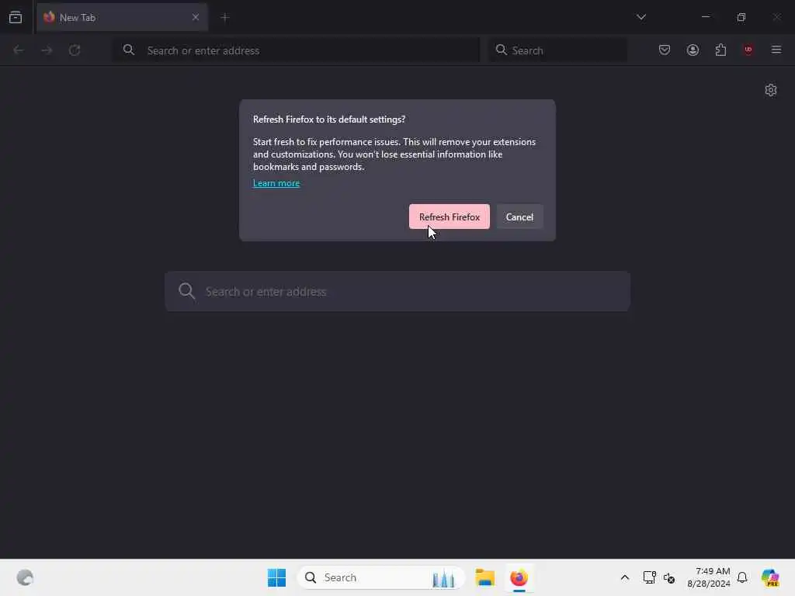Confirm with the Refresh Firefox button
The height and width of the screenshot is (596, 795).
[x=450, y=217]
